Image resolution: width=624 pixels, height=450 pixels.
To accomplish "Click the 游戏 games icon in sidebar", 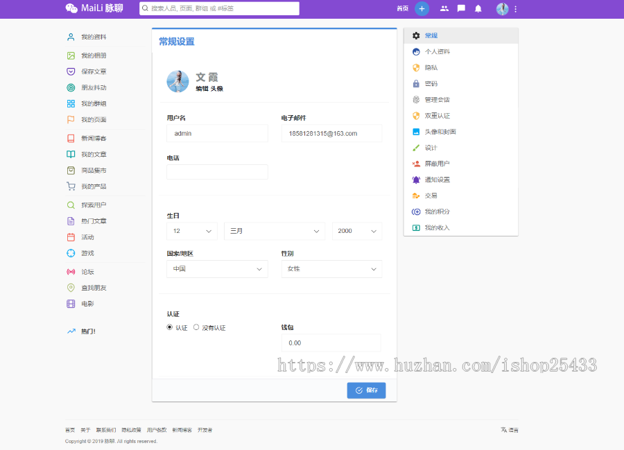I will coord(71,253).
